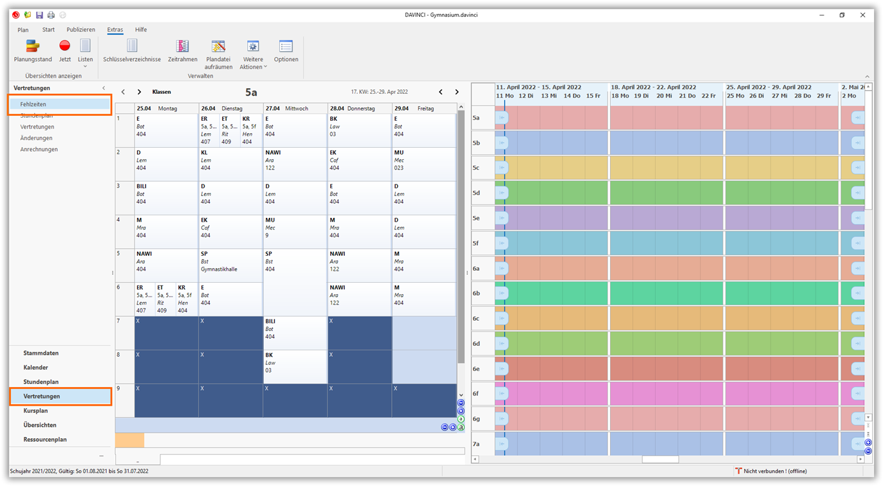883x486 pixels.
Task: Open the Stundenplan module in the sidebar
Action: [41, 382]
